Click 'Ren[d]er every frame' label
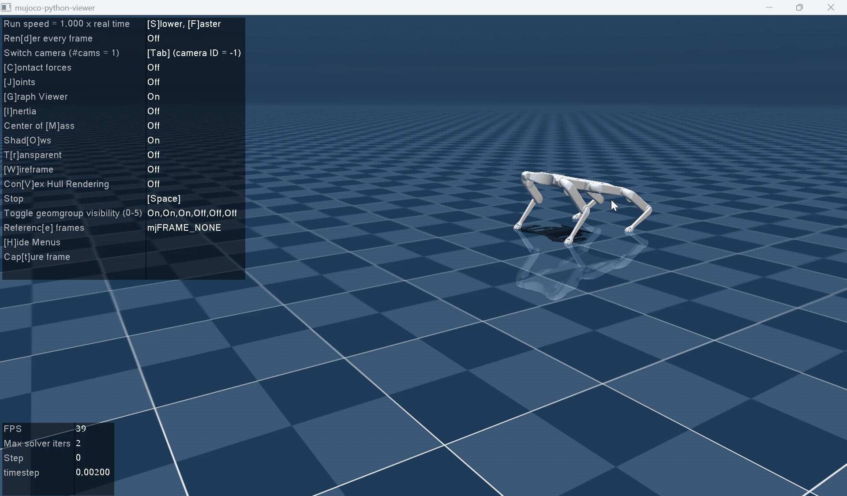The image size is (847, 496). point(48,38)
